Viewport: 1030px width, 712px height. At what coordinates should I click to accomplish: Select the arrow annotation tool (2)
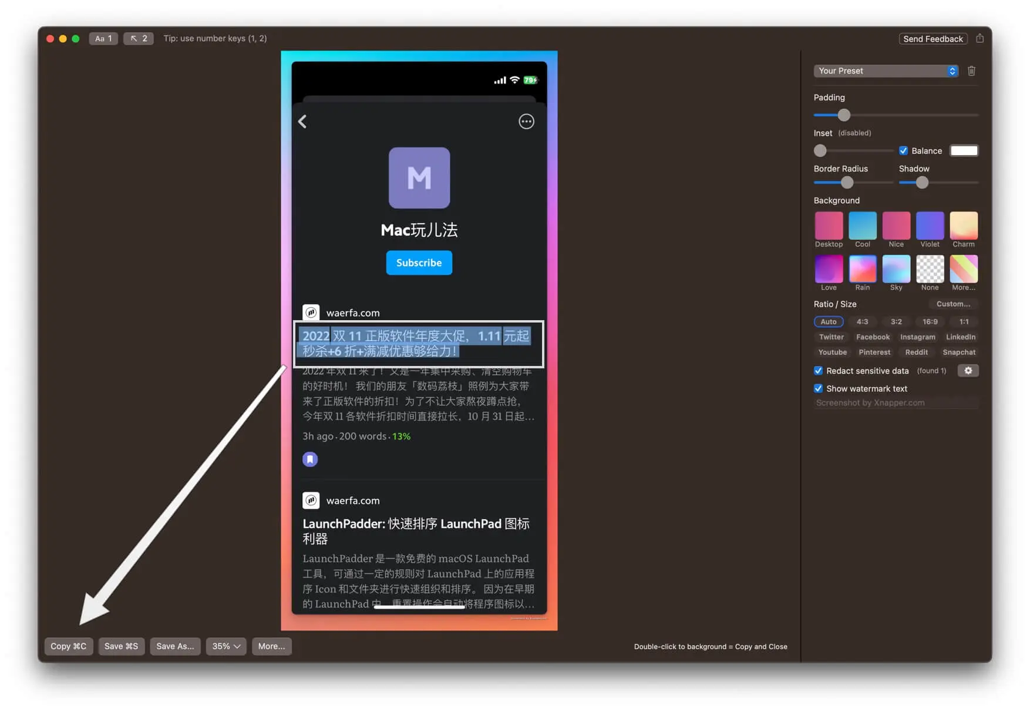(139, 39)
